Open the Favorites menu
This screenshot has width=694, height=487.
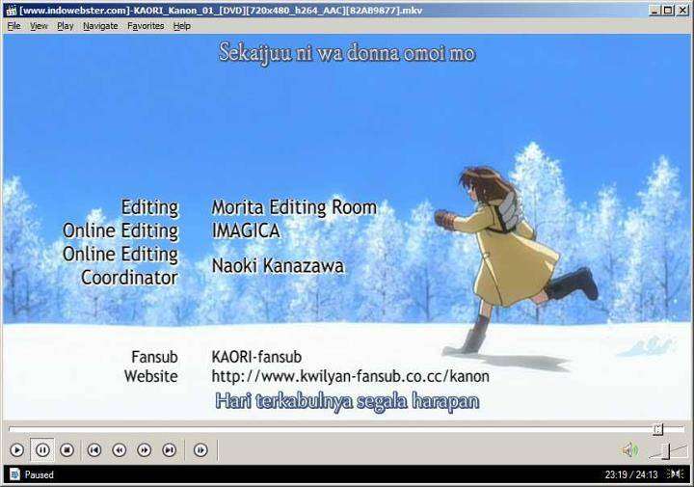pos(146,26)
